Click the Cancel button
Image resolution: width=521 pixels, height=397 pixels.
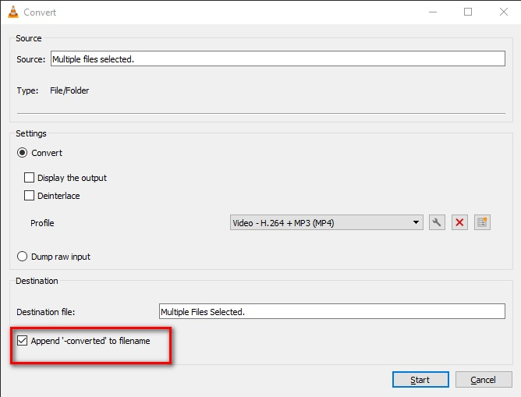point(483,379)
